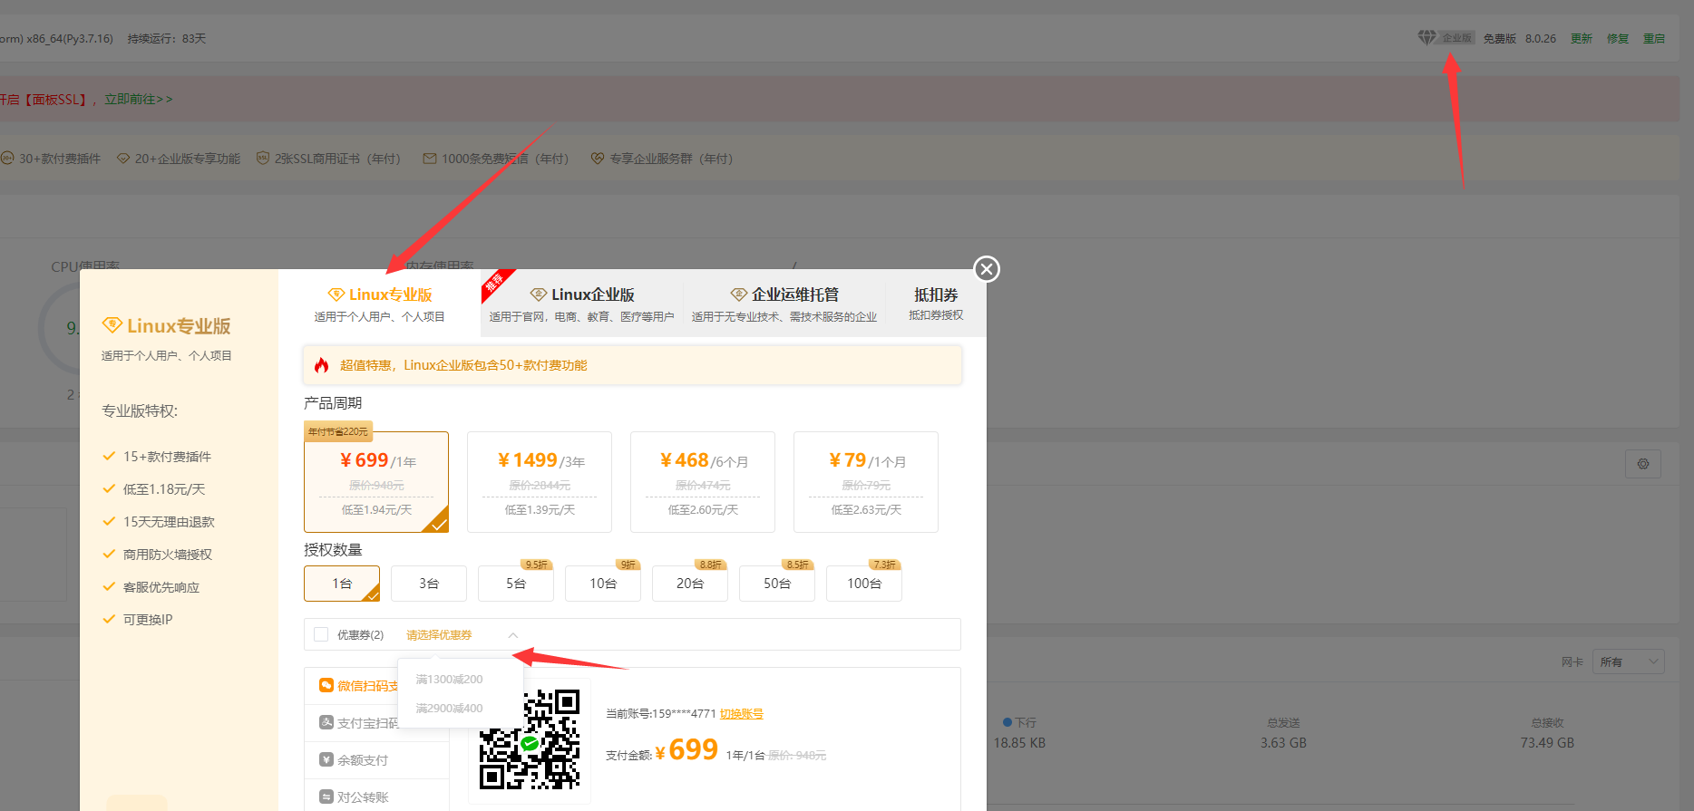Switch to the Linux企业版 tab
This screenshot has height=811, width=1694.
[x=582, y=304]
